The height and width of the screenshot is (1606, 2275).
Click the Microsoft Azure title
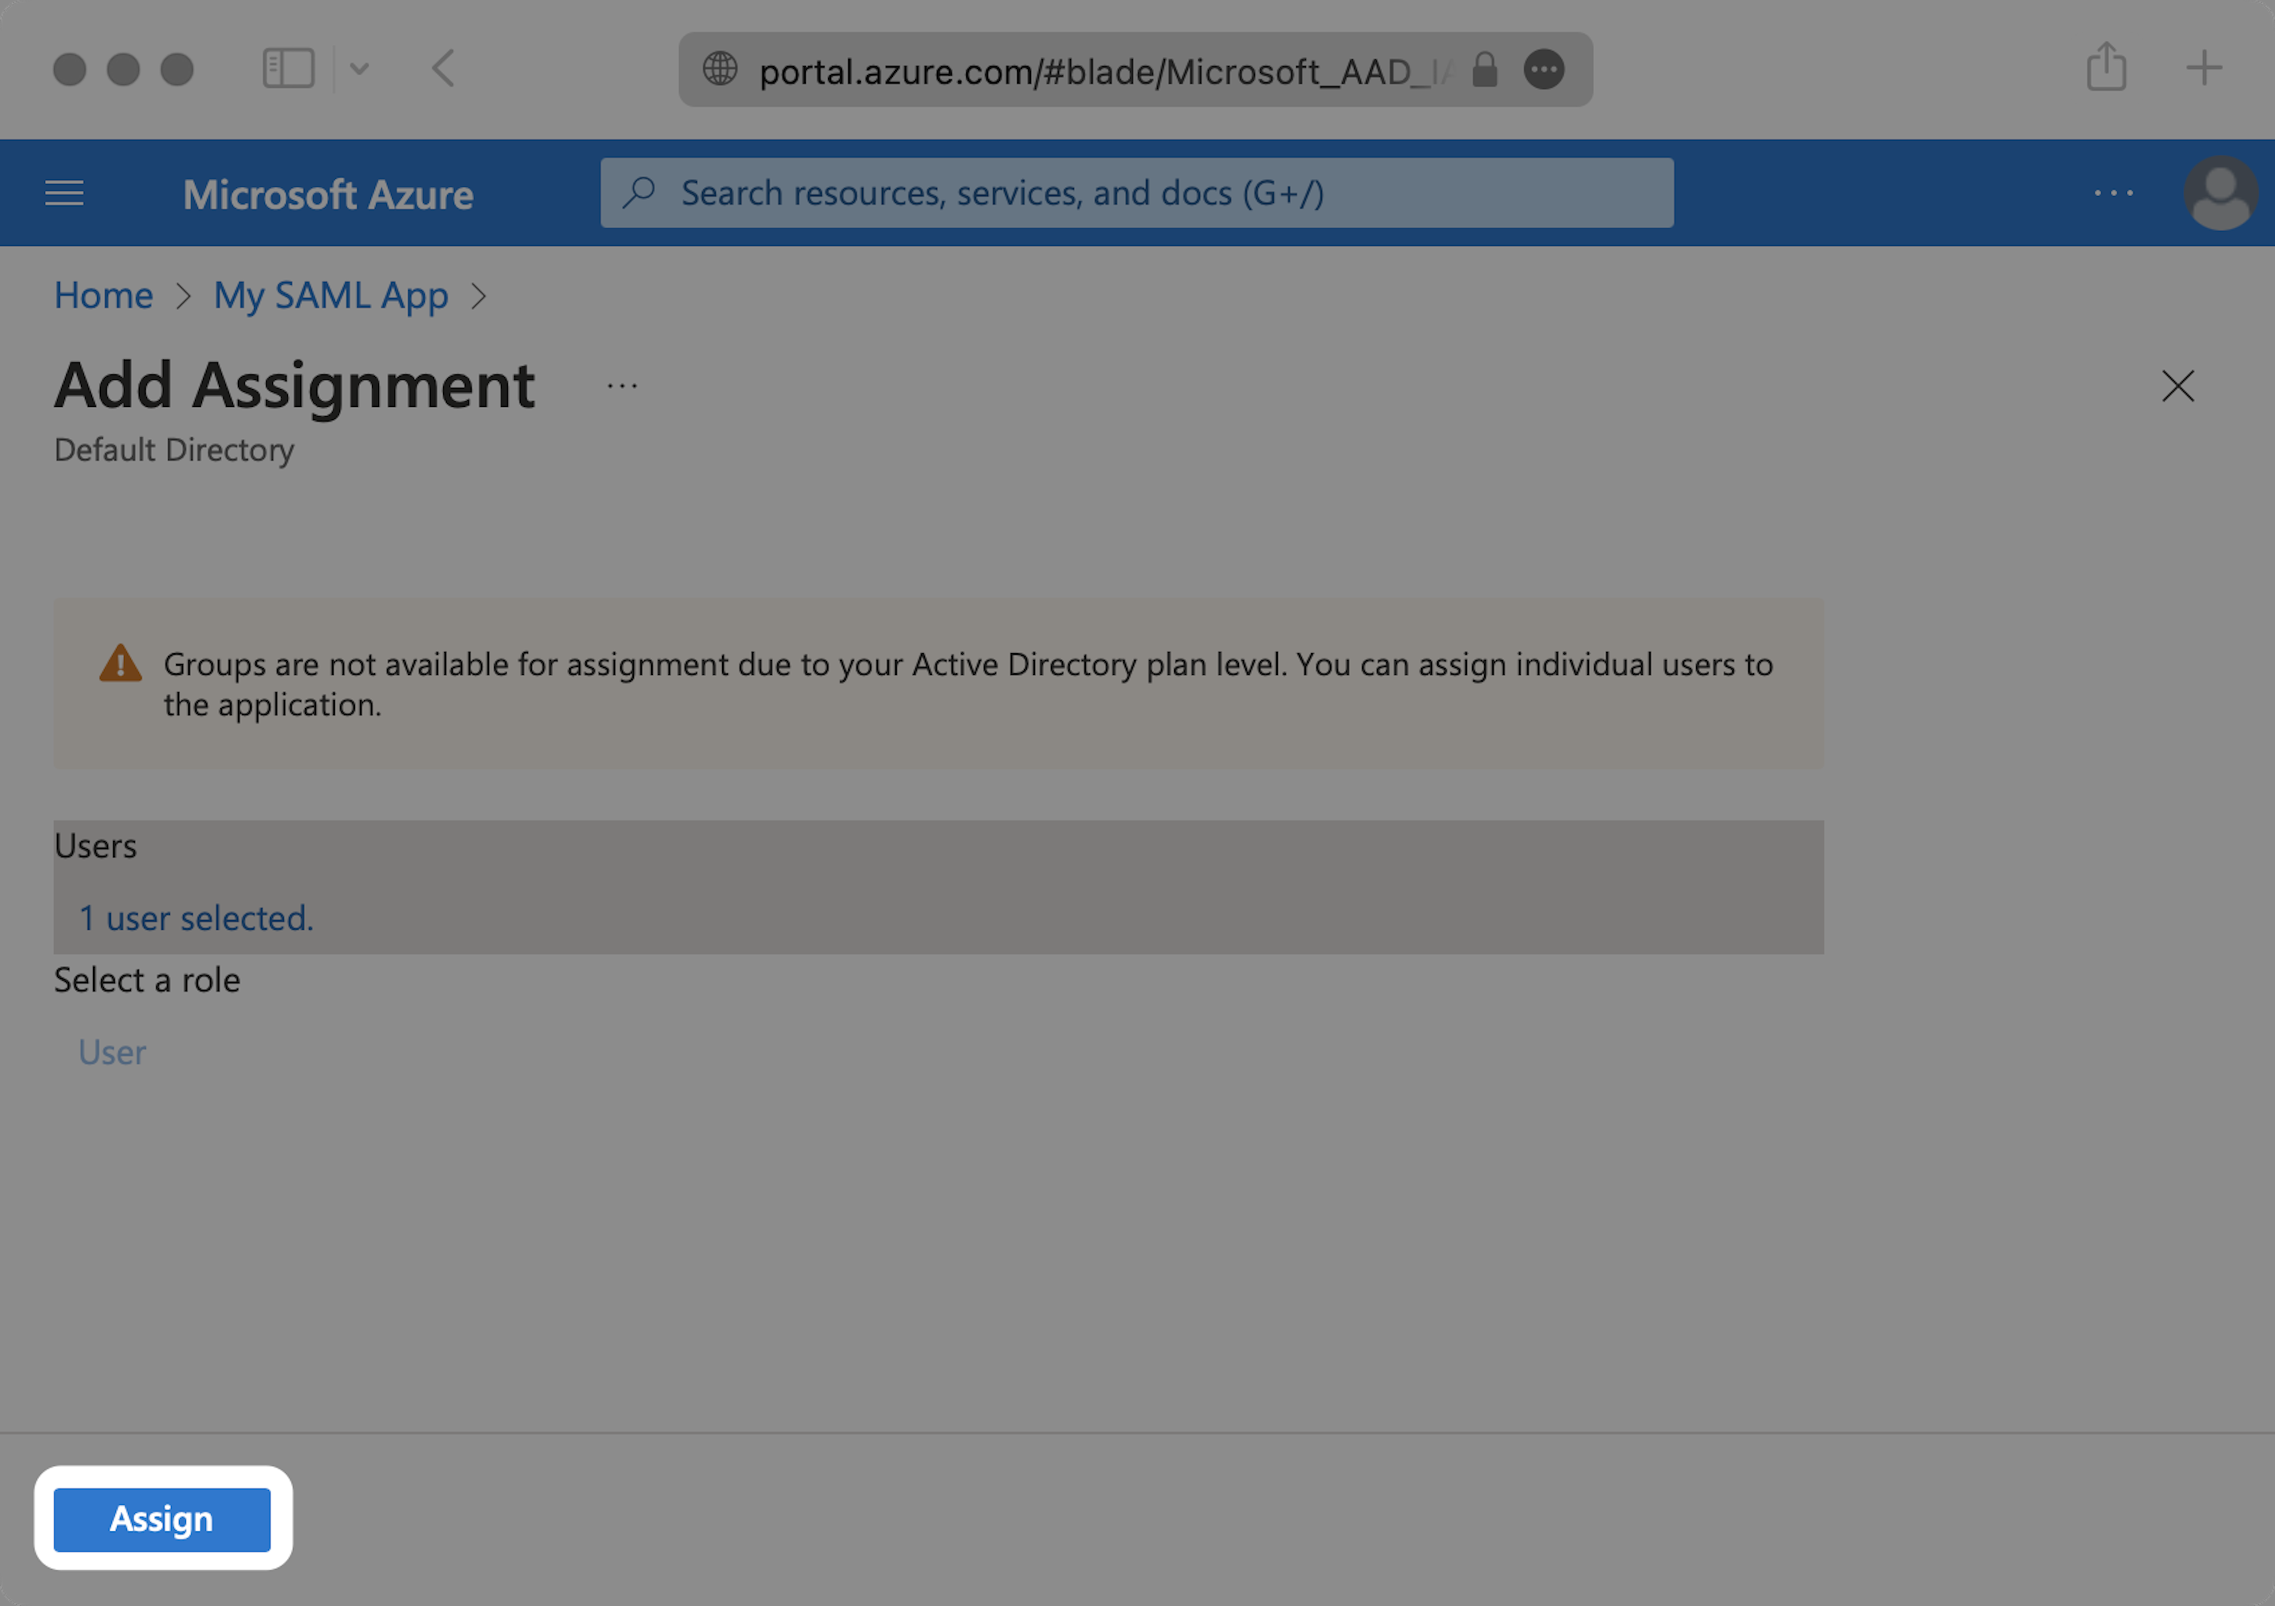(x=328, y=195)
